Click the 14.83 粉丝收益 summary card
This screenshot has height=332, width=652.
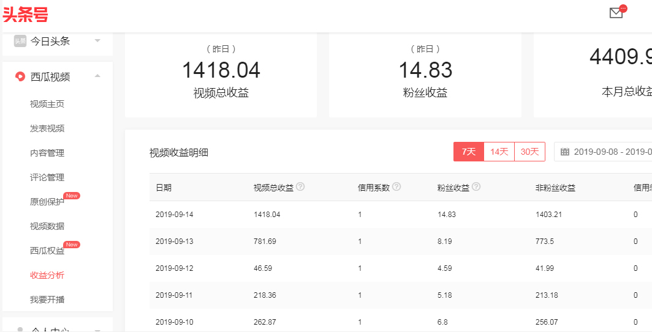(x=425, y=75)
